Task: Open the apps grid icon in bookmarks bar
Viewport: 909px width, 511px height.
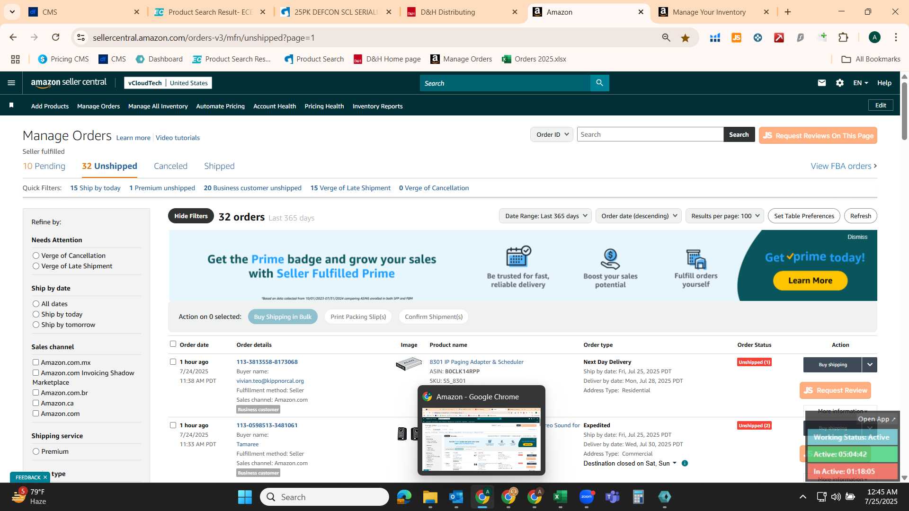Action: click(15, 59)
